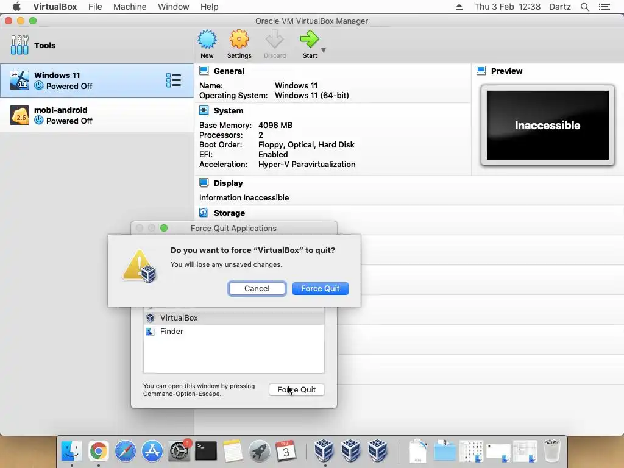Open Safari from the Dock
This screenshot has height=468, width=624.
126,450
